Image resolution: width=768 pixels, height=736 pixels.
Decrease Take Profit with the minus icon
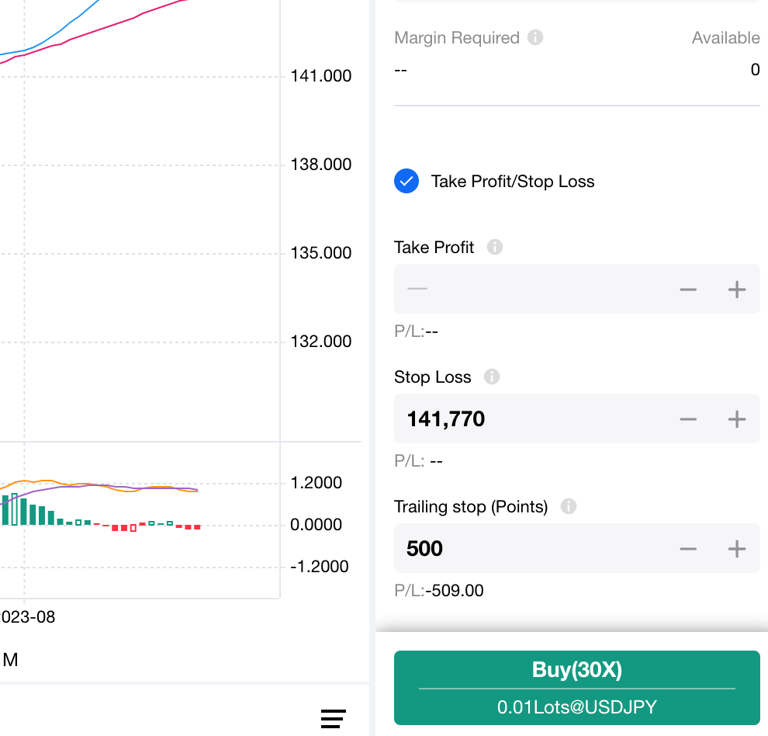pyautogui.click(x=688, y=290)
